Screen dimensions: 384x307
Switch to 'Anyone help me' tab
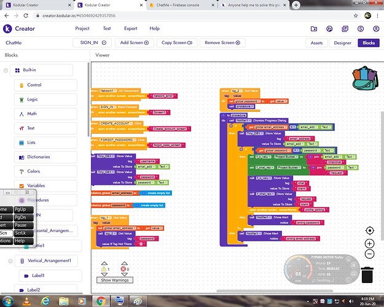(x=254, y=5)
